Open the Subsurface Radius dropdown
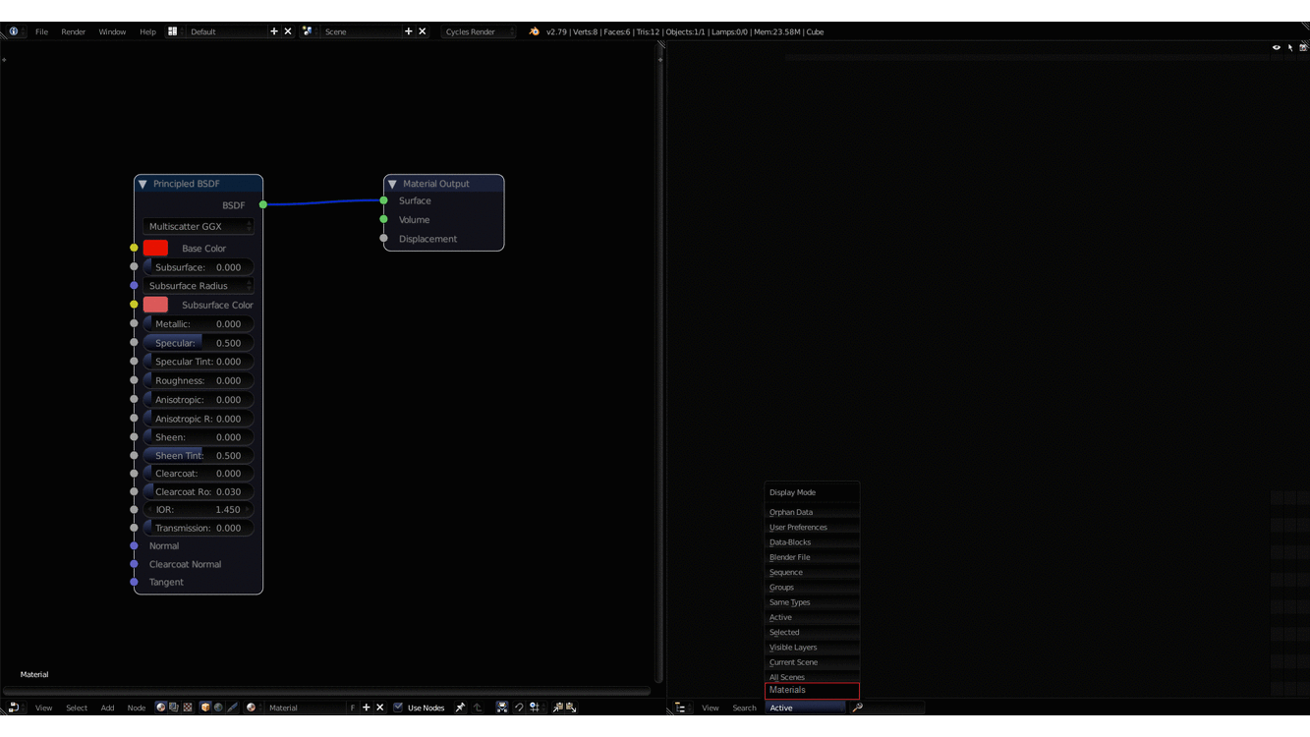Image resolution: width=1310 pixels, height=737 pixels. tap(199, 286)
